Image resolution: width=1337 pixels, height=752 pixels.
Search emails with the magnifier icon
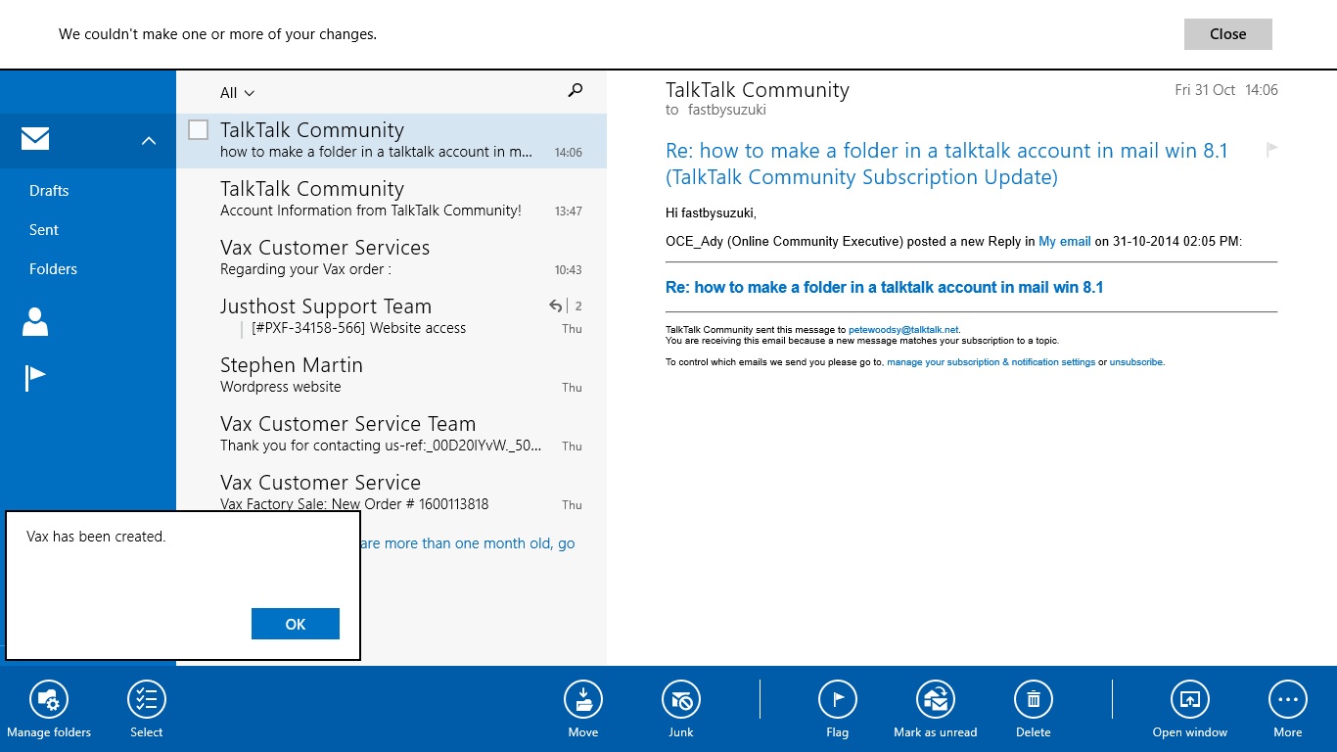[576, 91]
